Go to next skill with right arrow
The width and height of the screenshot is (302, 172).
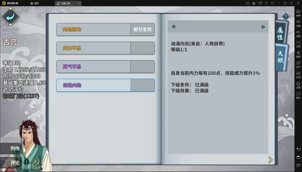263,27
